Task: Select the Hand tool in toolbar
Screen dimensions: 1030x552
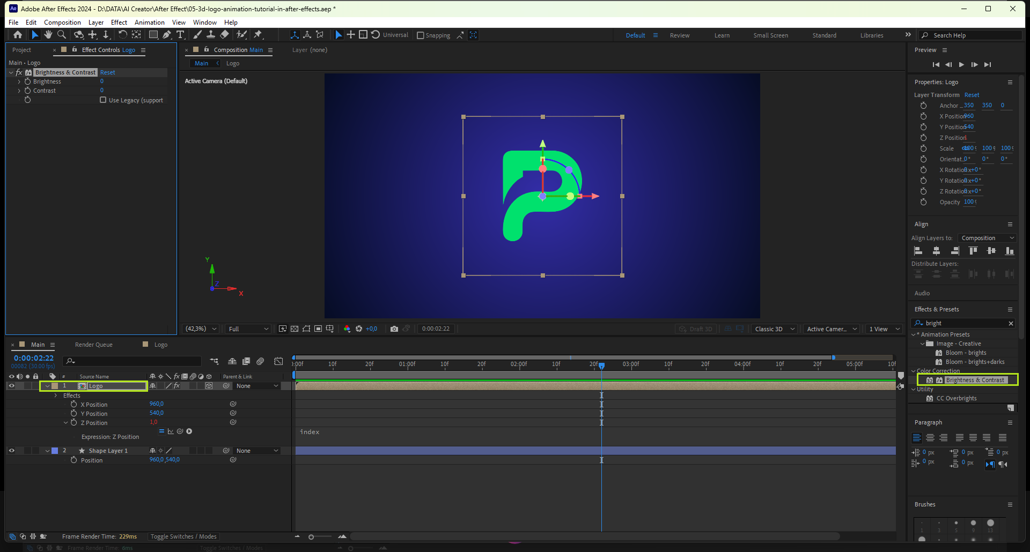Action: 48,35
